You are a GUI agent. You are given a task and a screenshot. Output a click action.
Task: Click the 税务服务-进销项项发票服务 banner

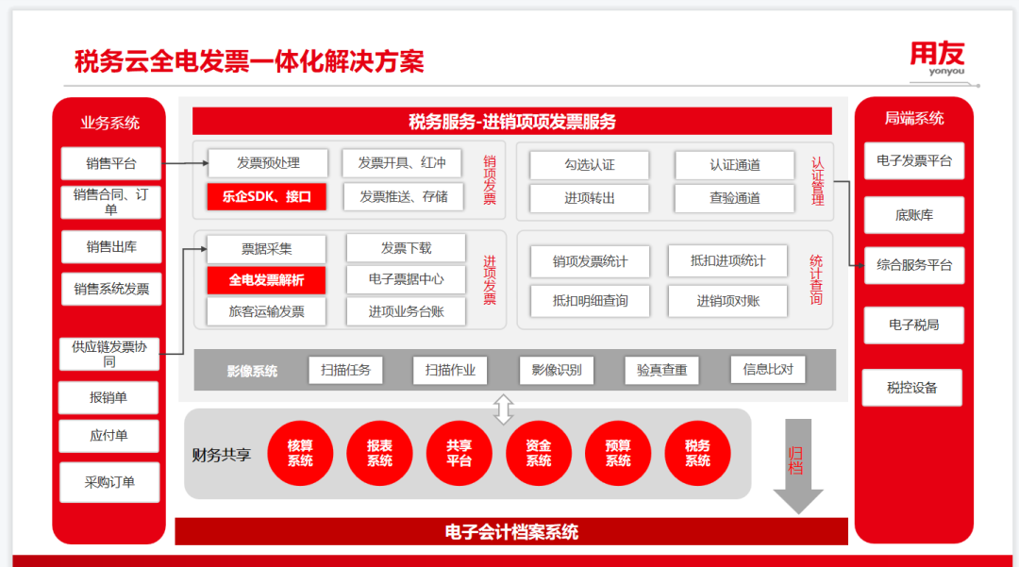[x=512, y=122]
